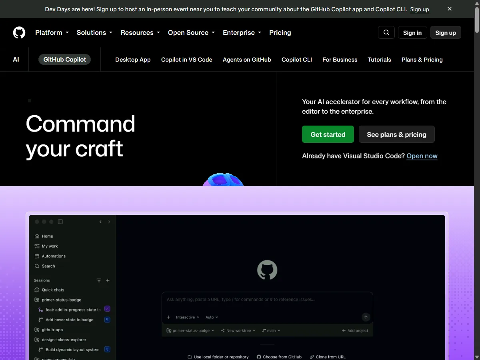Screen dimensions: 480x360
Task: Go to the Desktop App tab
Action: click(133, 60)
